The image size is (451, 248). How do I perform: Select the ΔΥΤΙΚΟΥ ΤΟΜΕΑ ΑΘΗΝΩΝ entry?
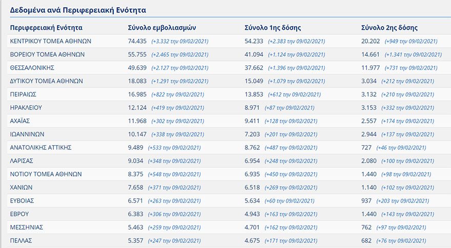tap(46, 81)
